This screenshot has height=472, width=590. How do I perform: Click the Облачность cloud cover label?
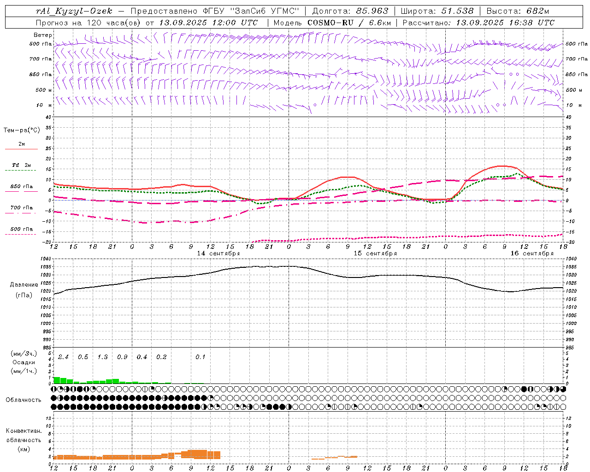[x=24, y=400]
